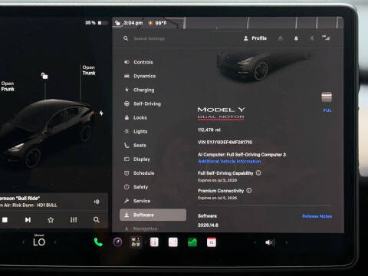
Task: Click the 3:04 pm clock text
Action: click(x=133, y=23)
